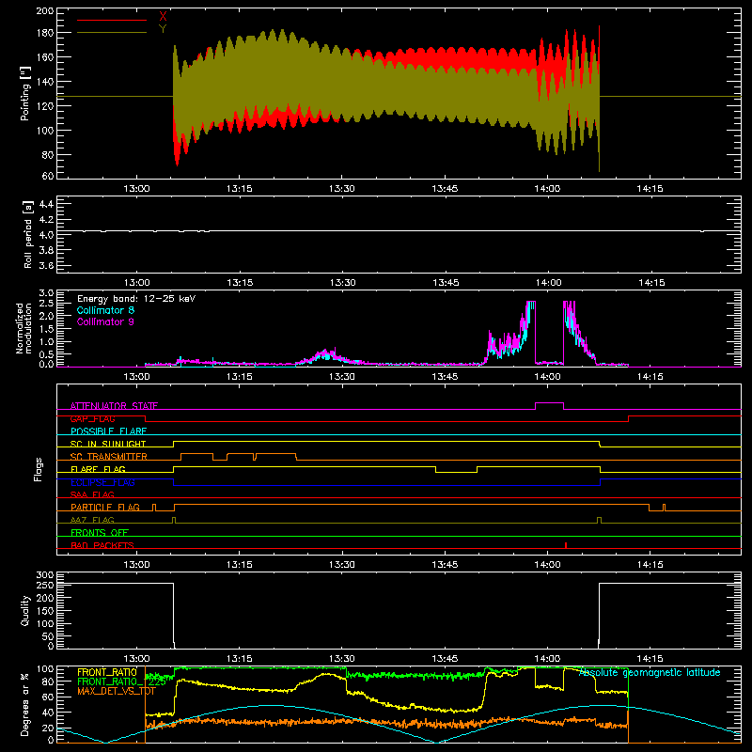Screen dimensions: 752x752
Task: Click the FRONTS_OFF label
Action: pos(100,532)
